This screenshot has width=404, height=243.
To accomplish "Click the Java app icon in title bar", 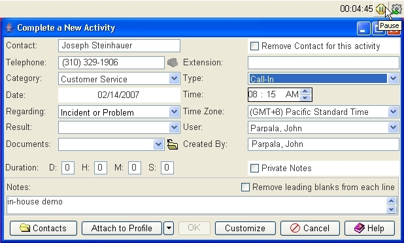I will click(10, 27).
